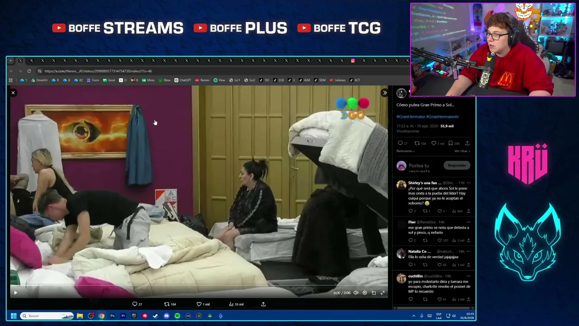Open Discord from the Windows taskbar

click(166, 316)
